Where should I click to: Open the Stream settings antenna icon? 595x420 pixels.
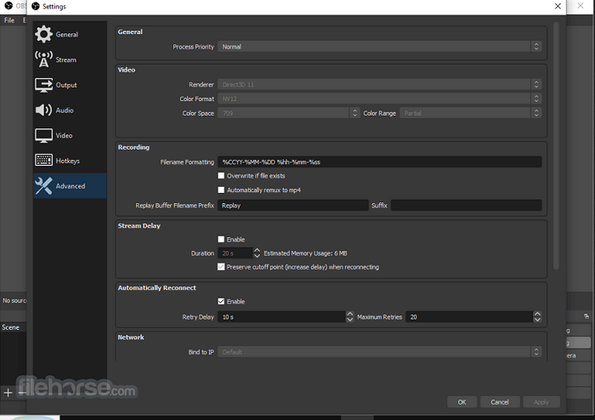[x=43, y=60]
